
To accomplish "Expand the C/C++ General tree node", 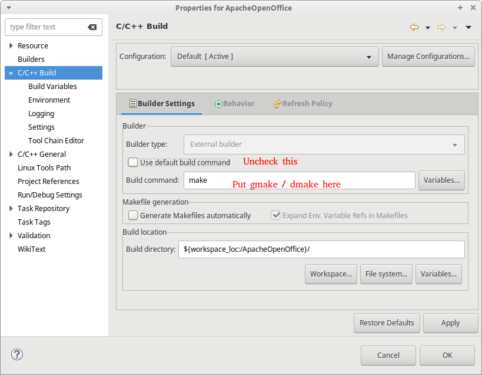I will tap(11, 154).
